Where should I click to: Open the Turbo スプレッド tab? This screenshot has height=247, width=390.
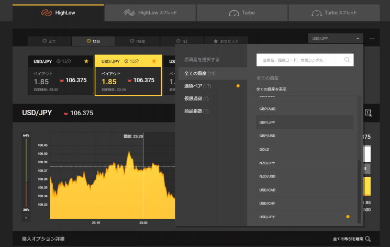pyautogui.click(x=334, y=13)
